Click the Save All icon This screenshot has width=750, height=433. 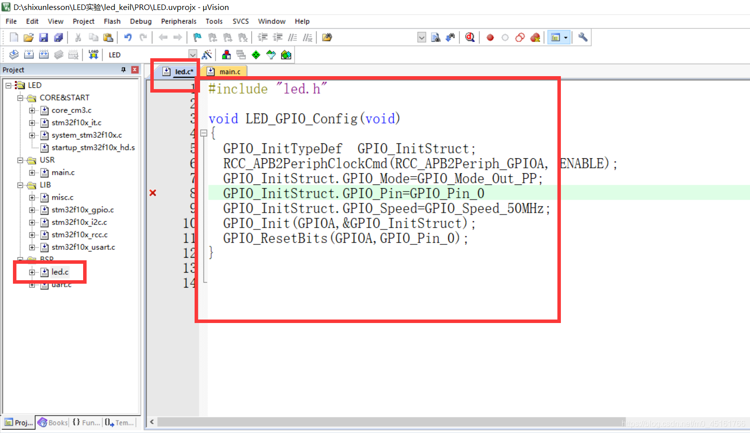[x=59, y=37]
